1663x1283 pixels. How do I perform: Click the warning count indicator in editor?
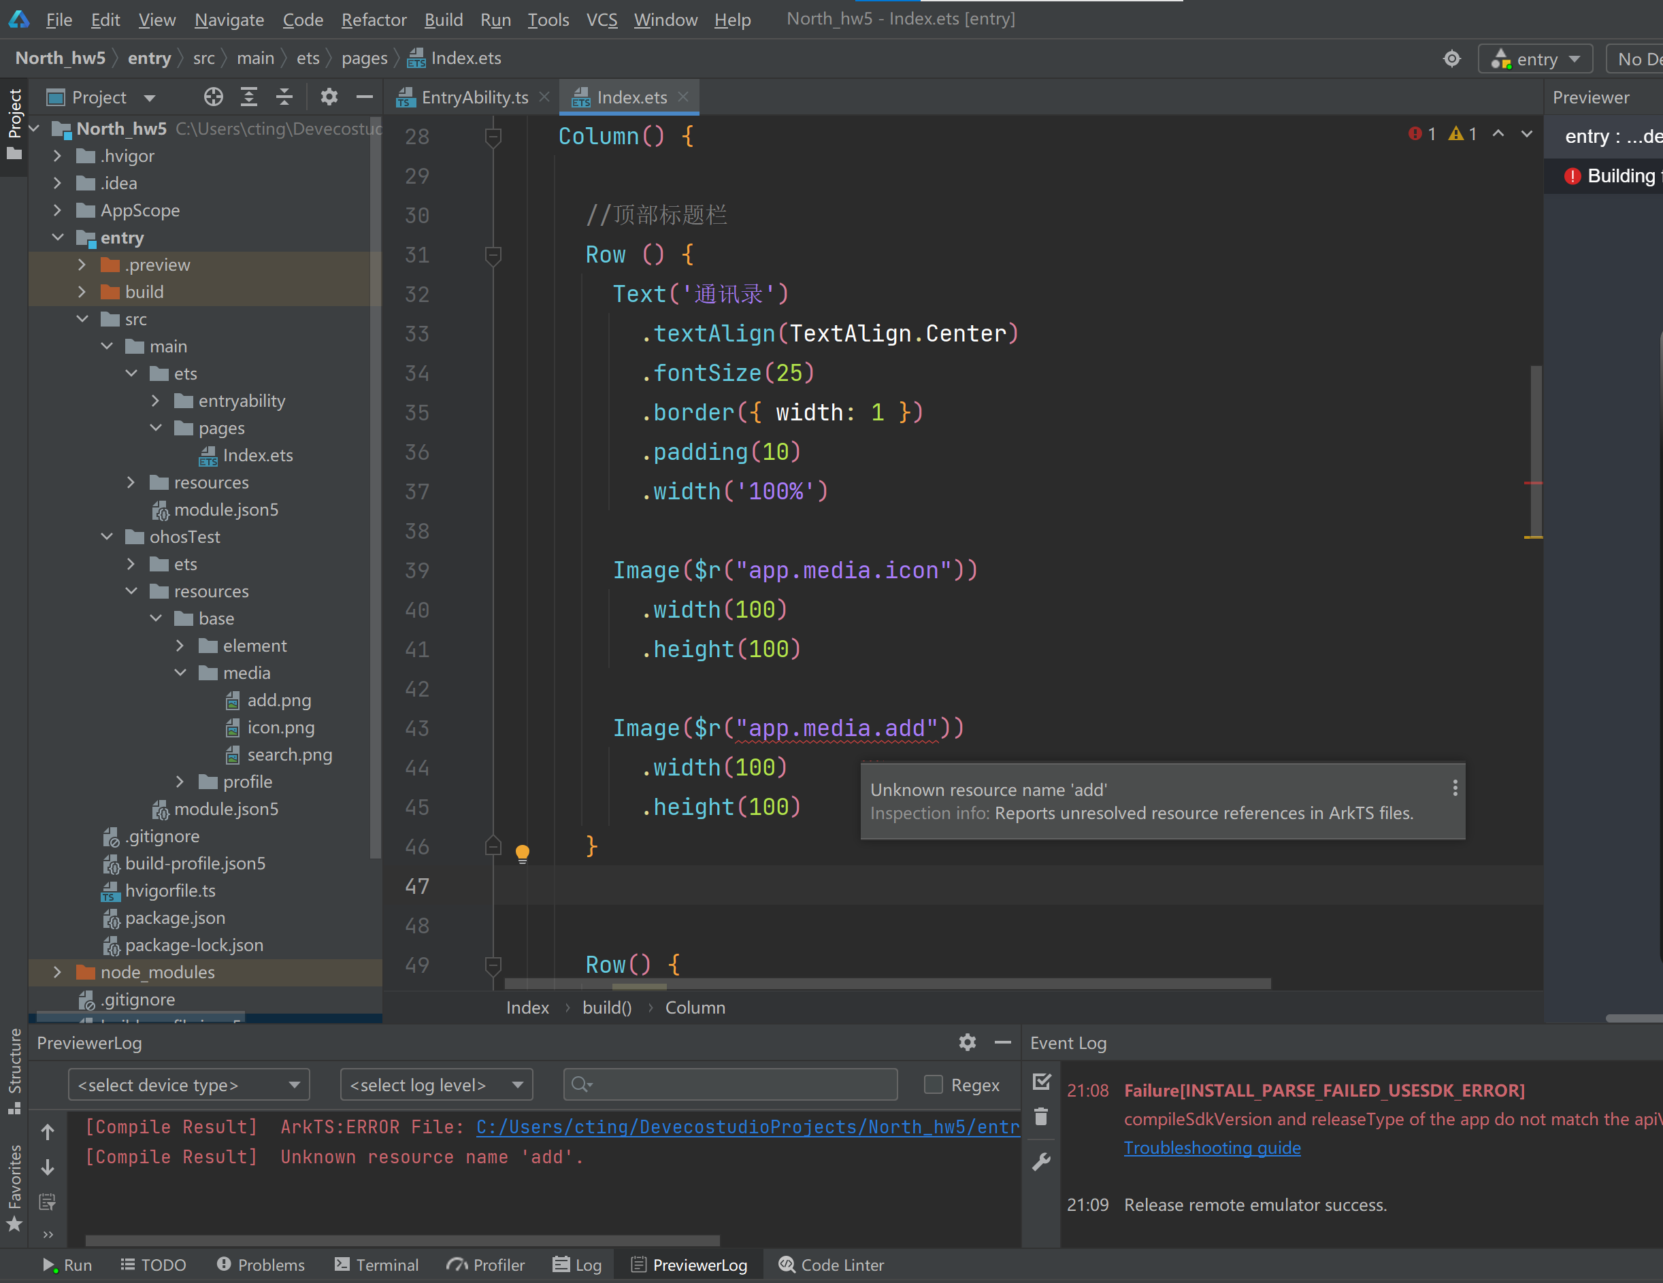1463,134
